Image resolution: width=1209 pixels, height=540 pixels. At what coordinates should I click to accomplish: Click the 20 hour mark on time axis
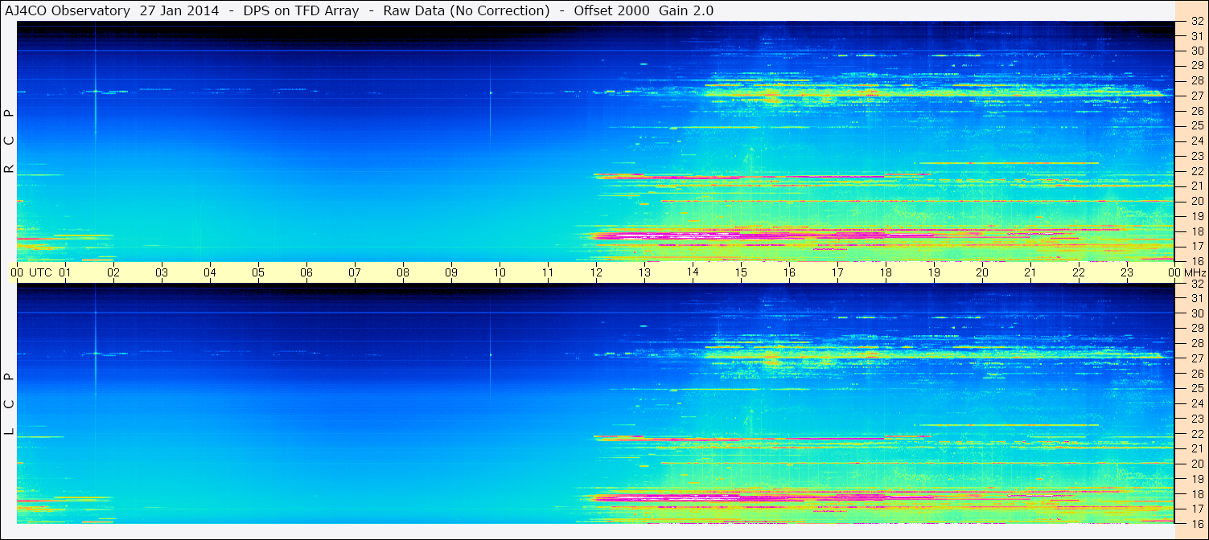(x=982, y=272)
